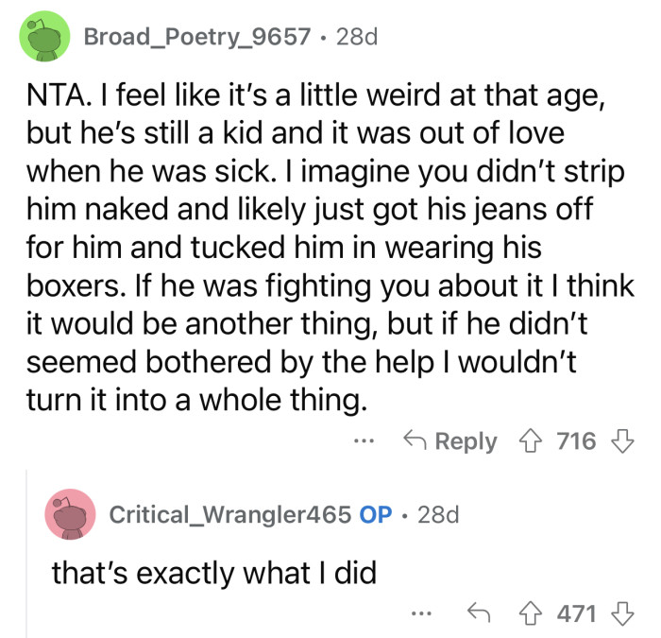The height and width of the screenshot is (638, 661).
Task: Downvote the reply with 471 votes
Action: tap(621, 614)
